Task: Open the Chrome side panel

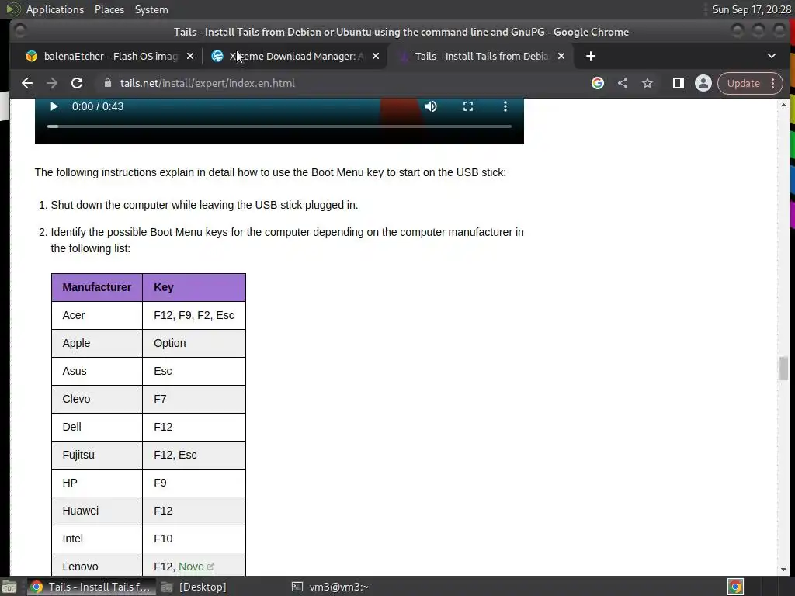Action: (678, 83)
